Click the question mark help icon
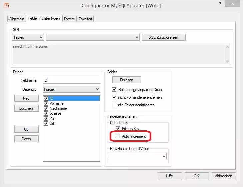Screen dimensions: 243x187 (x=220, y=4)
